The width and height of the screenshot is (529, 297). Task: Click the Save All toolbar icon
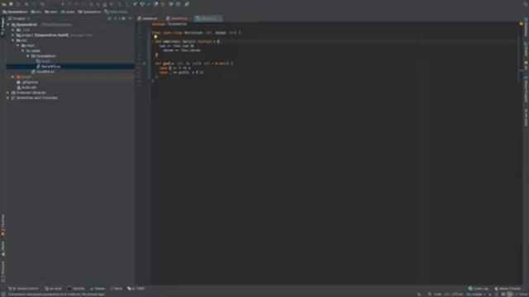pyautogui.click(x=11, y=4)
